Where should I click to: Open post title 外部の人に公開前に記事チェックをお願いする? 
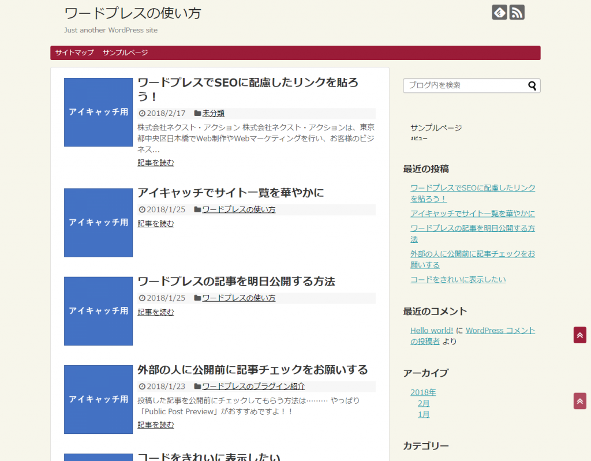tap(253, 369)
